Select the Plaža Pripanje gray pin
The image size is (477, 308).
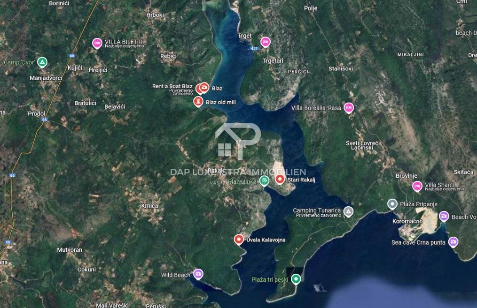[x=392, y=204]
